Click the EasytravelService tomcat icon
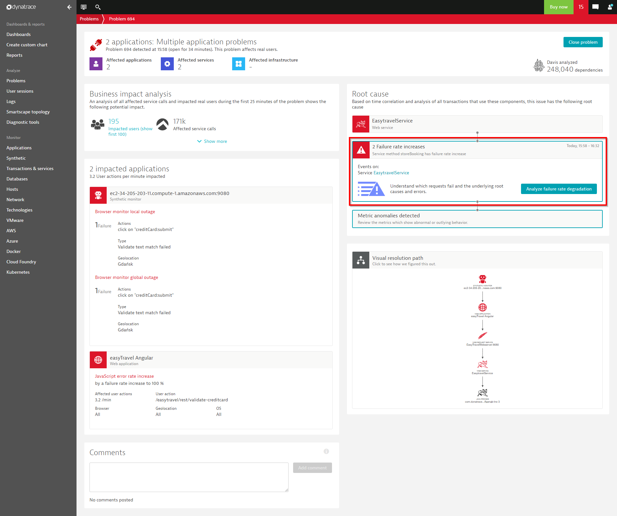 tap(361, 124)
